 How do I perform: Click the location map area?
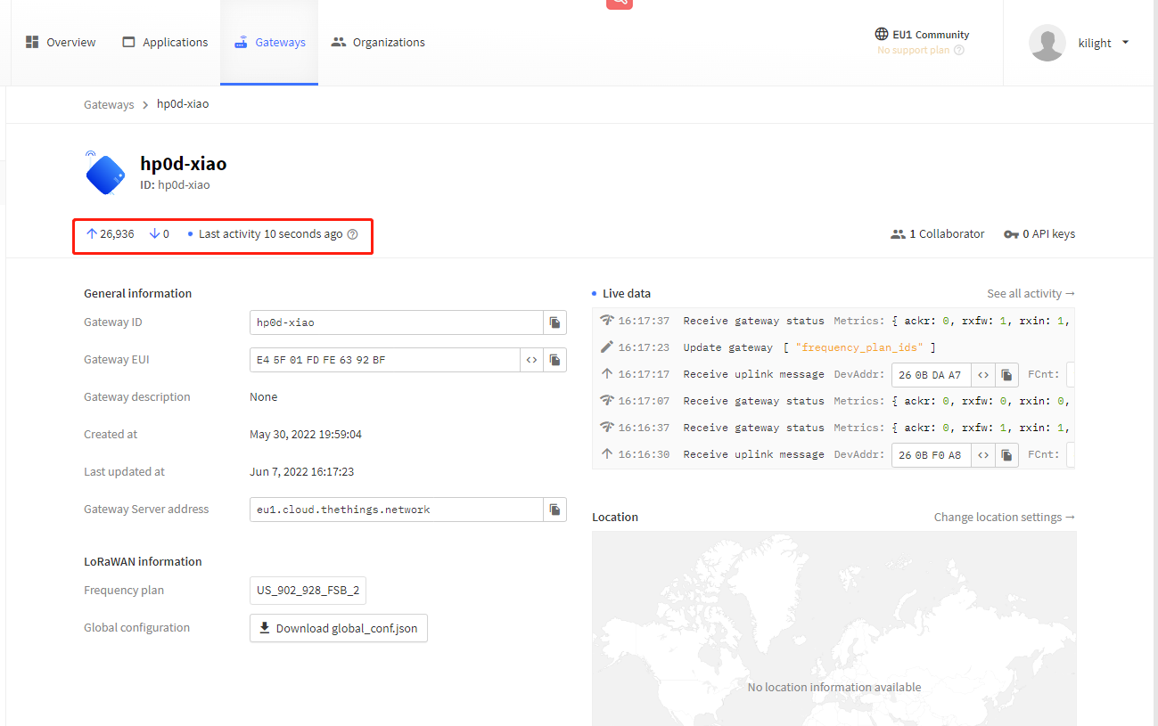(834, 629)
